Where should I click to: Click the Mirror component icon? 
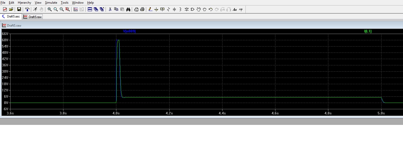(x=229, y=9)
